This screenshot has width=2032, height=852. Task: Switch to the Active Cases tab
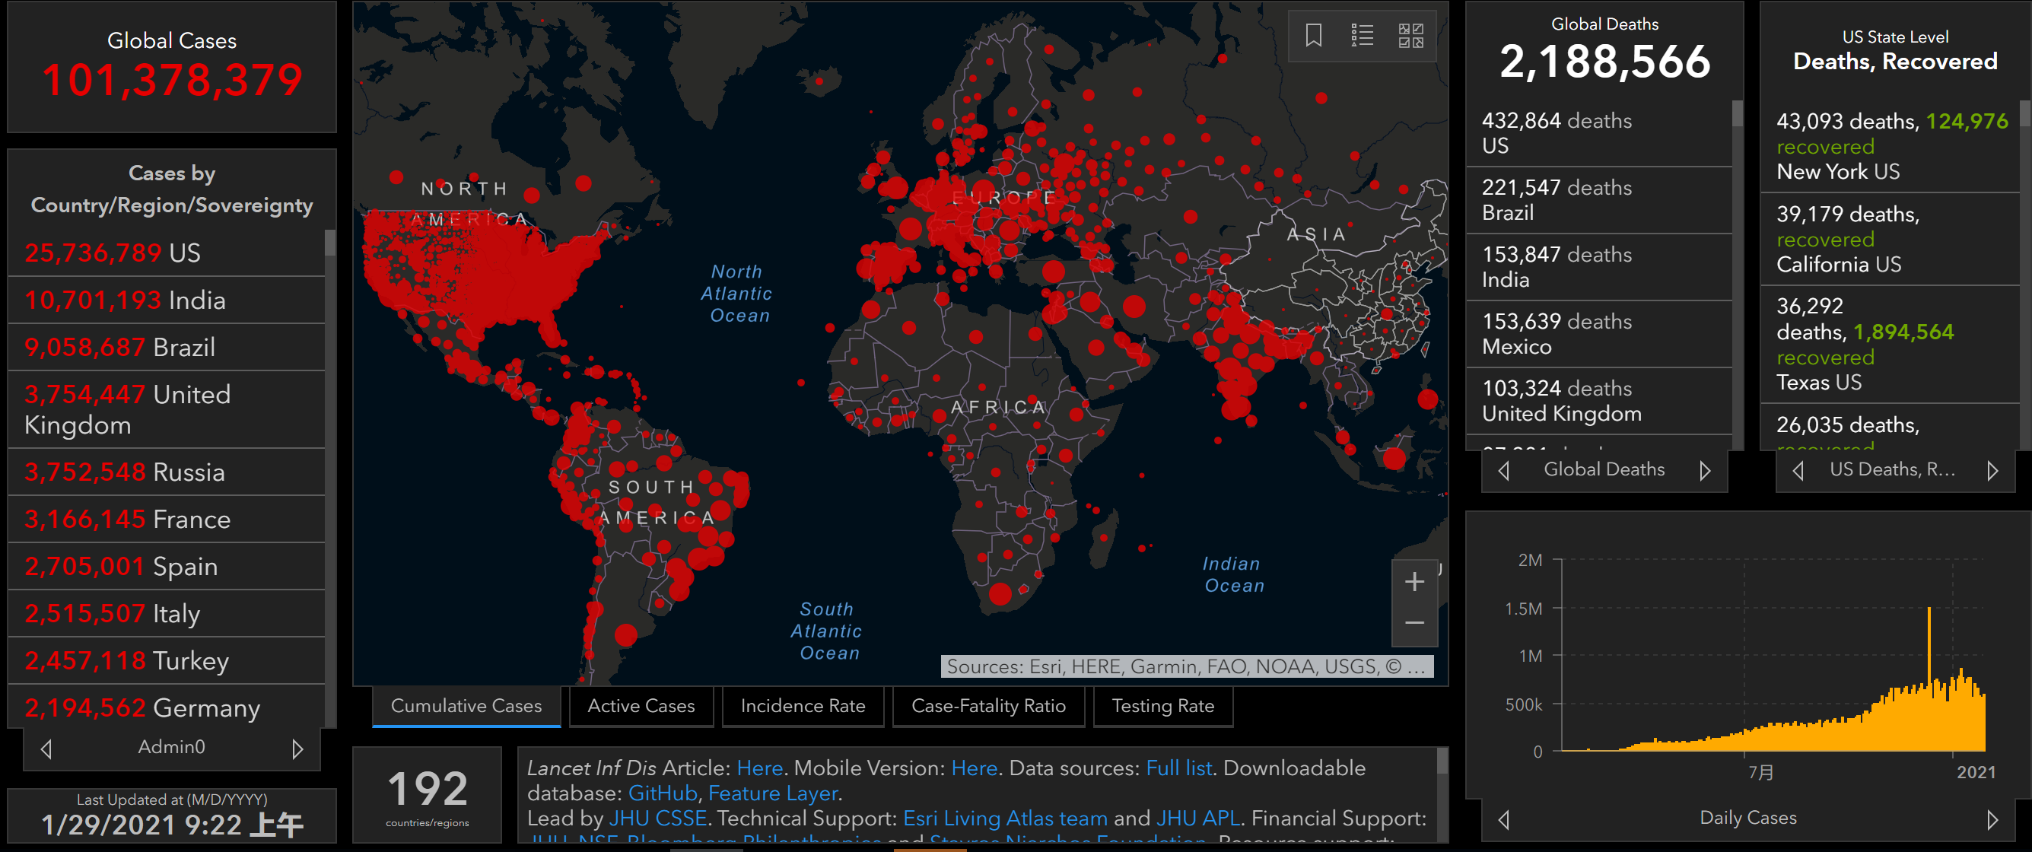641,706
